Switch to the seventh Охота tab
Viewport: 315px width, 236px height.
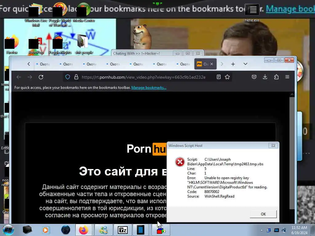pos(183,64)
